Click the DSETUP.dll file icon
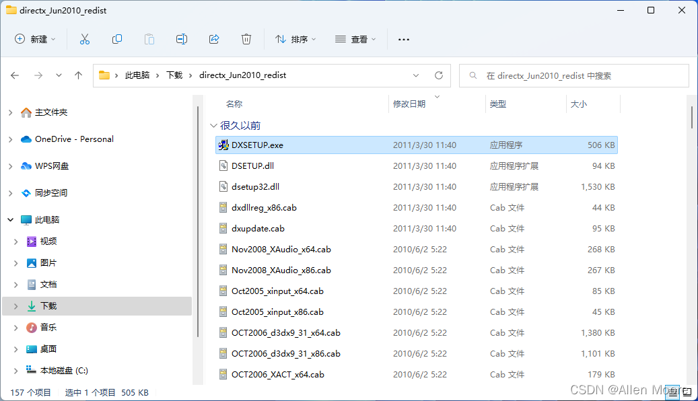Image resolution: width=698 pixels, height=401 pixels. (223, 166)
